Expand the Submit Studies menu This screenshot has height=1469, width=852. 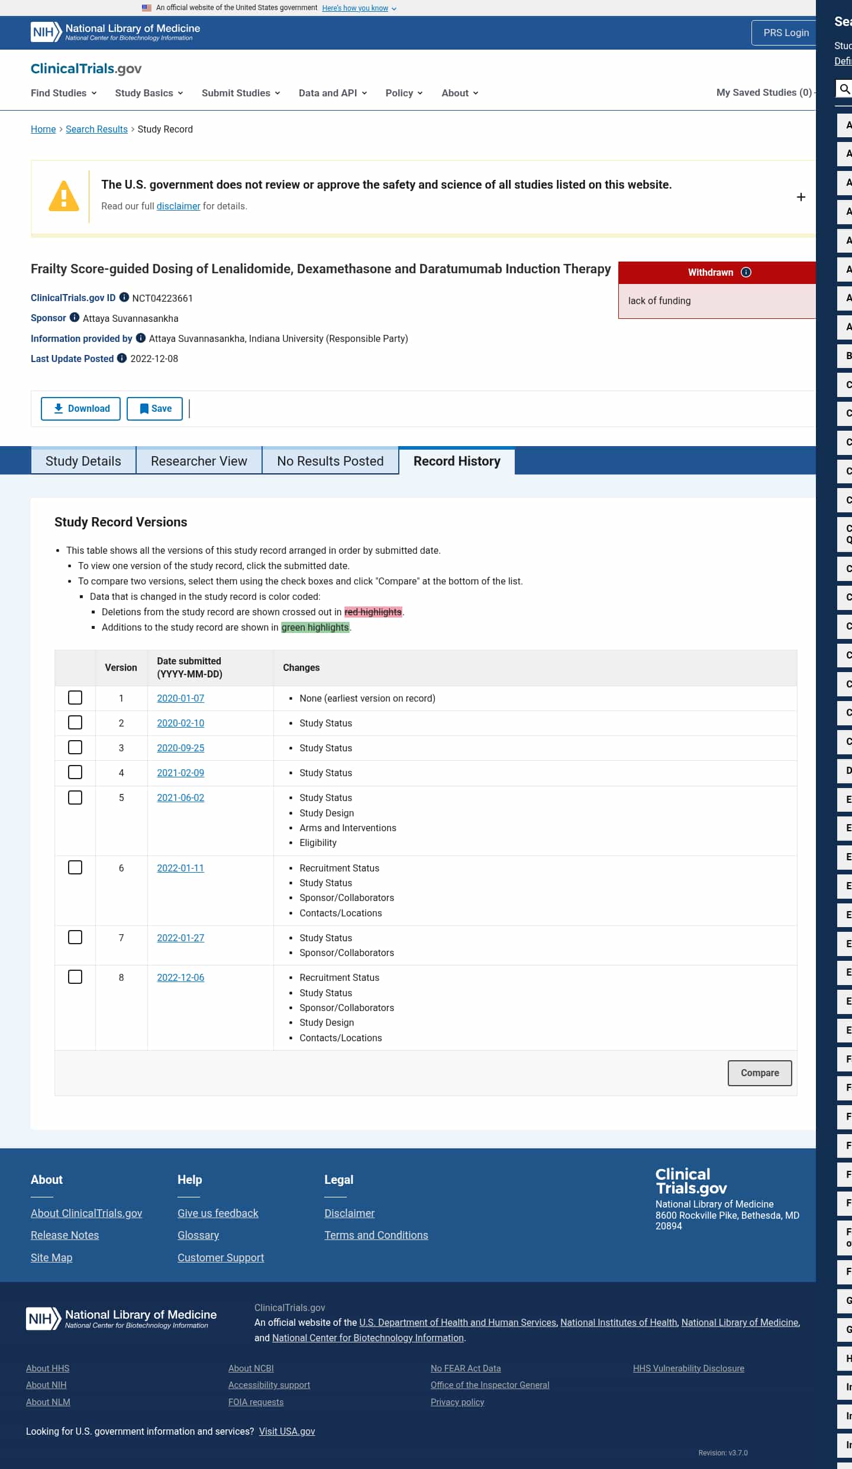pyautogui.click(x=241, y=93)
